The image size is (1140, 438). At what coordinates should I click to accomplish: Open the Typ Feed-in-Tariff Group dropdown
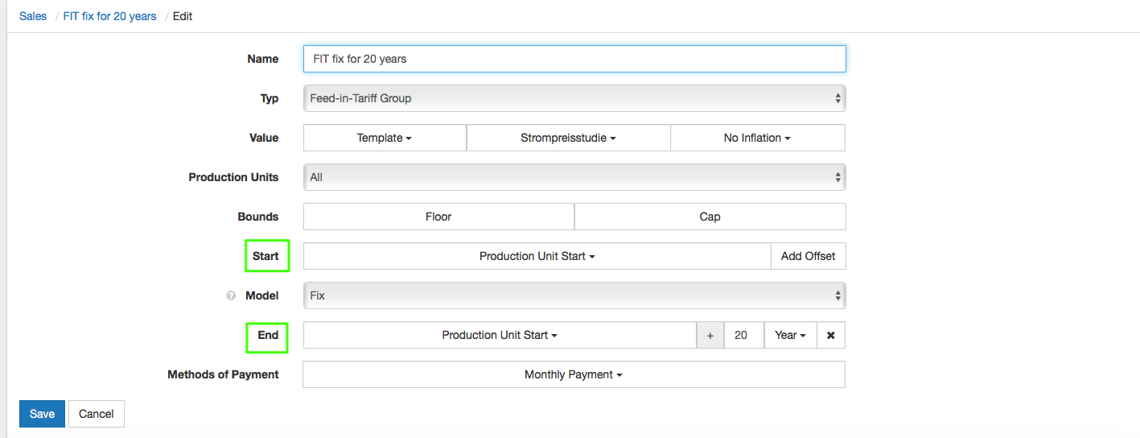point(574,98)
